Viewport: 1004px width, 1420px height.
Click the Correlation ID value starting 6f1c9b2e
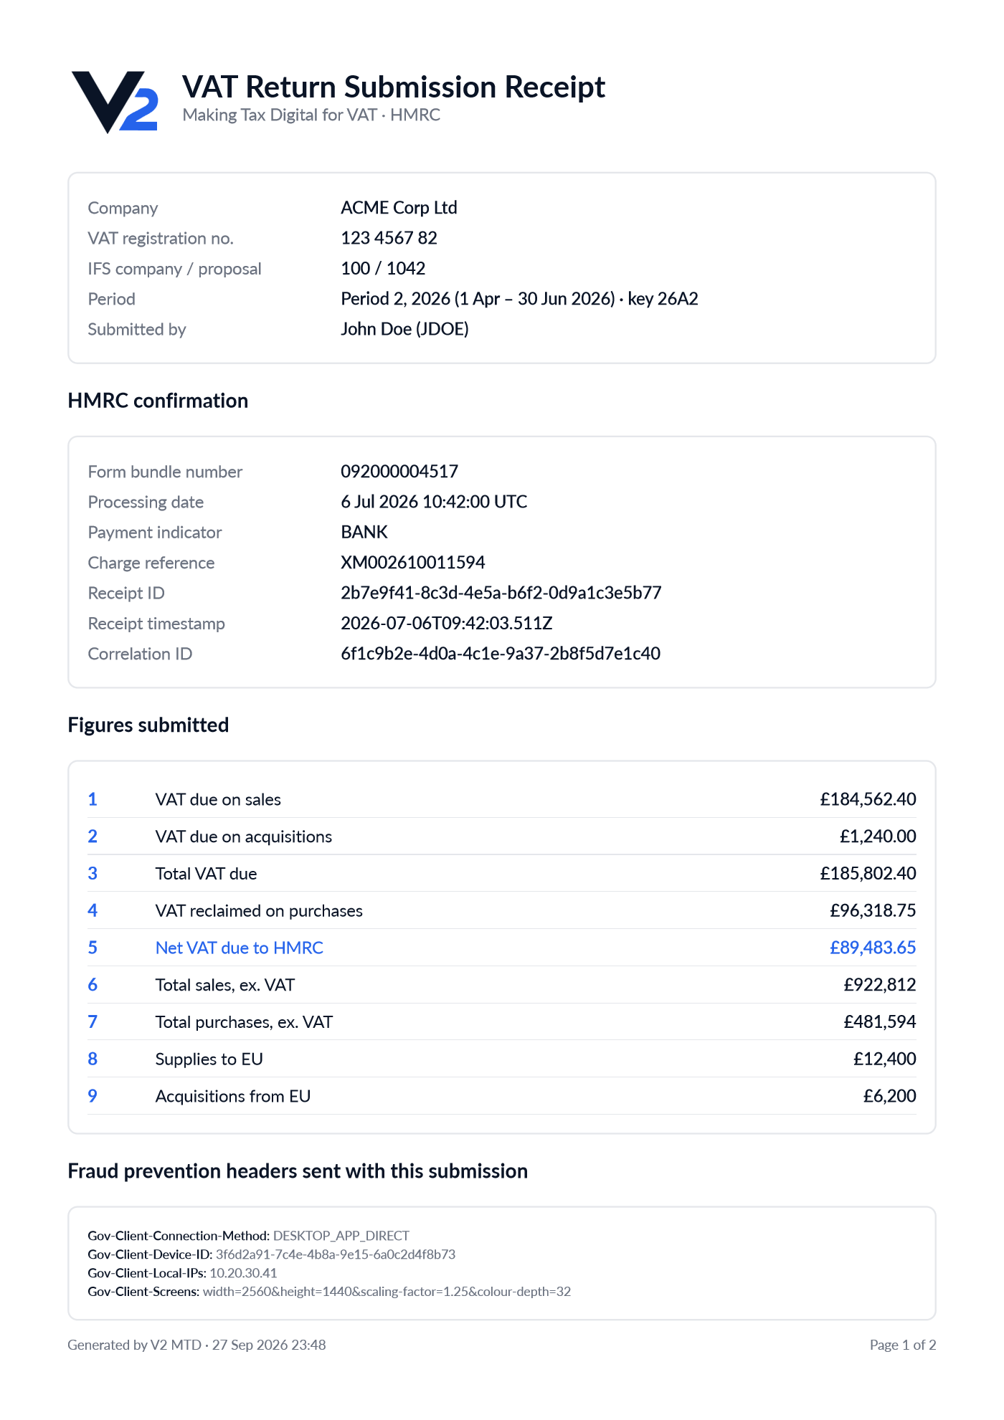501,653
